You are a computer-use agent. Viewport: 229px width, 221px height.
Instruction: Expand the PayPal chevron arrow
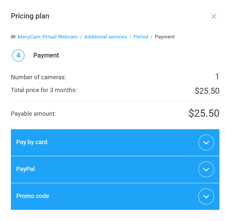tap(206, 169)
